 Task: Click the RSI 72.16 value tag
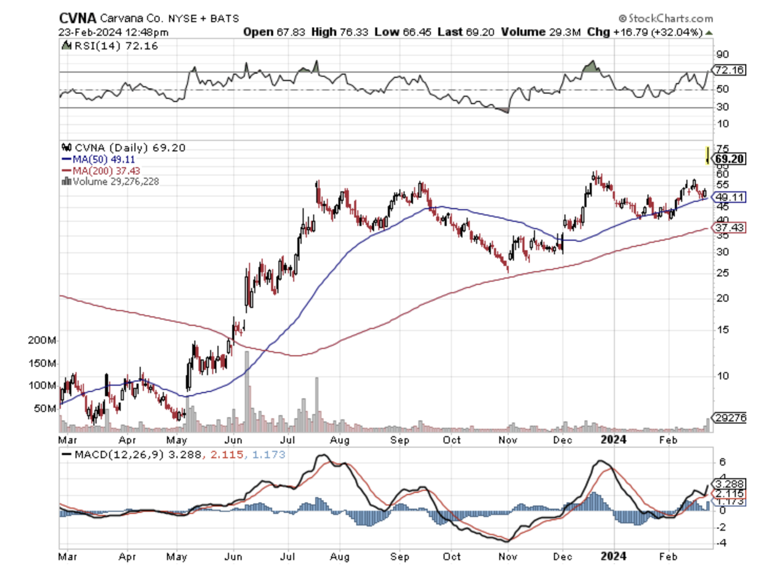pyautogui.click(x=729, y=70)
